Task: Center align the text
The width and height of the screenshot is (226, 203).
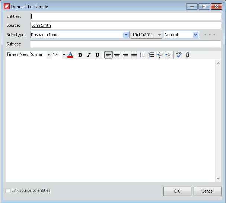Action: pos(117,55)
